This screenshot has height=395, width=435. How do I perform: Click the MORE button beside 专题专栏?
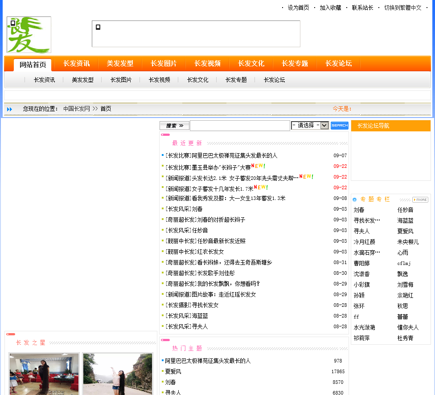point(420,200)
